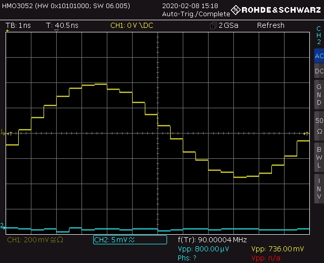This screenshot has height=263, width=324.
Task: Click the AC wave symbol in CH2 box
Action: point(132,240)
